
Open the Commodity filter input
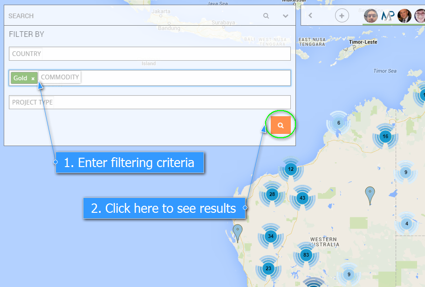(184, 78)
